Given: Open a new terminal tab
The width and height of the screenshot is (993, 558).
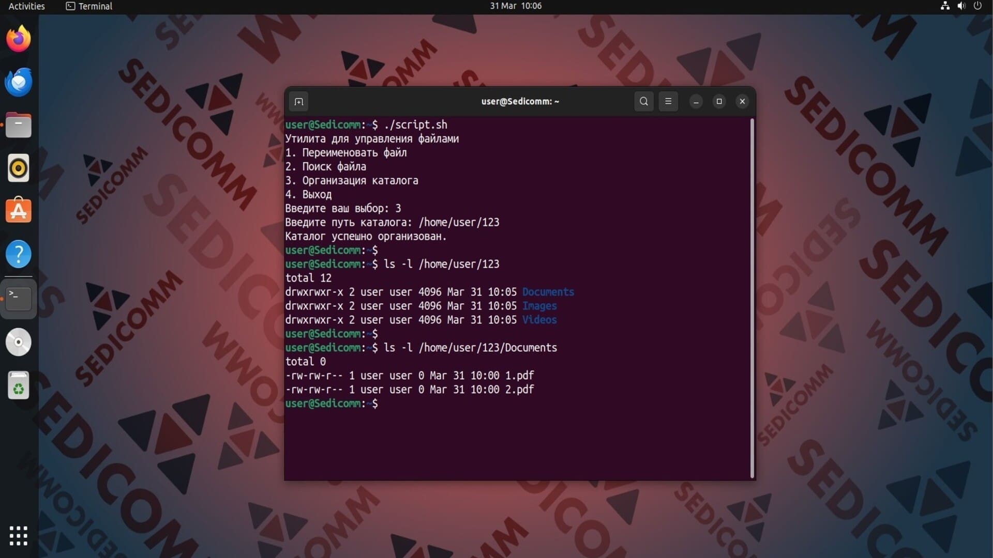Looking at the screenshot, I should [298, 102].
